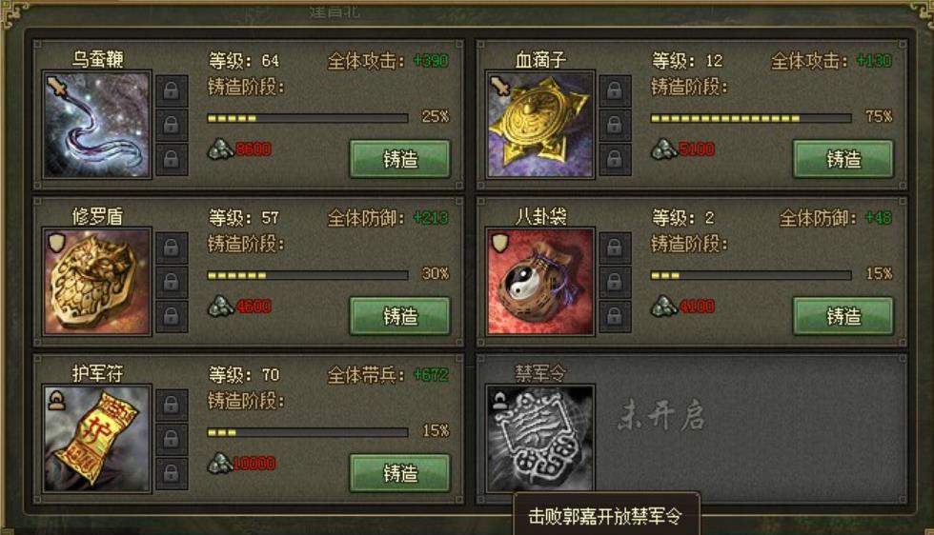Select the 八卦袋 yin-yang pouch icon
934x535 pixels.
pyautogui.click(x=540, y=282)
